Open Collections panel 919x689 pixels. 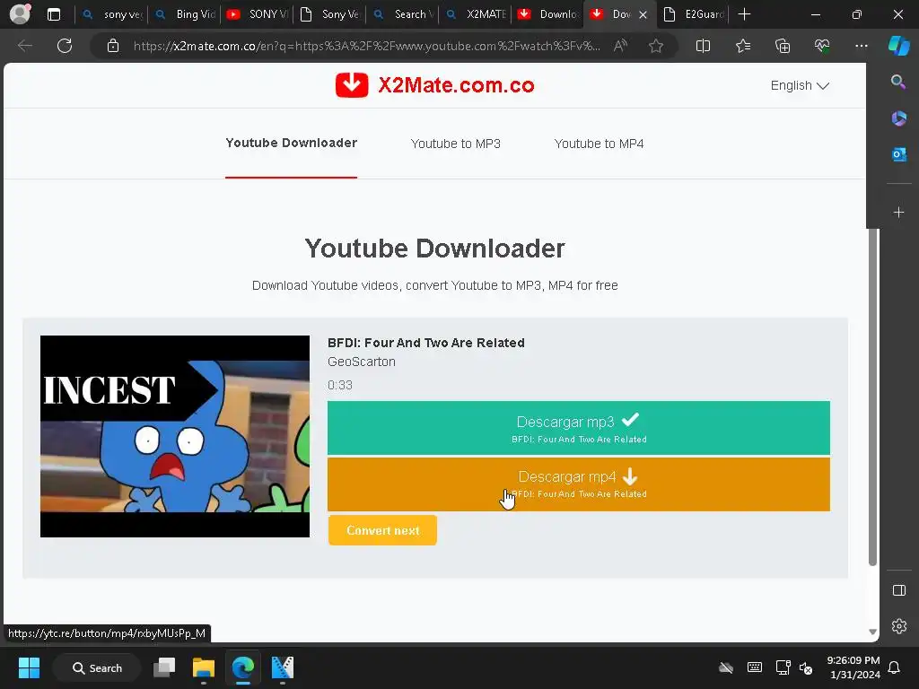point(783,46)
